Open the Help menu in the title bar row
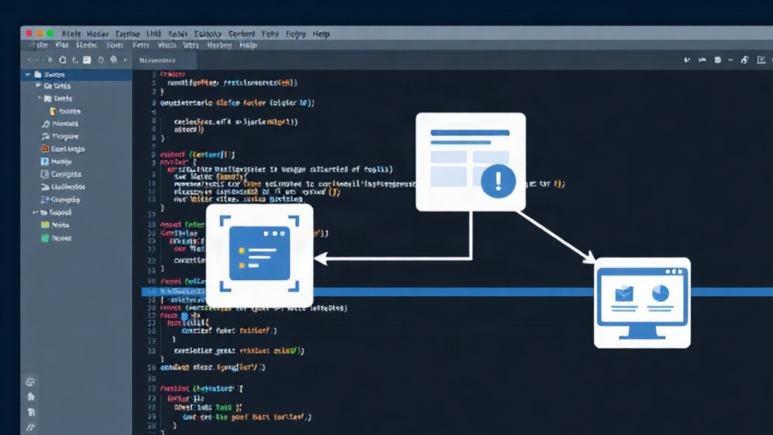Screen dimensions: 773x435 pos(321,34)
